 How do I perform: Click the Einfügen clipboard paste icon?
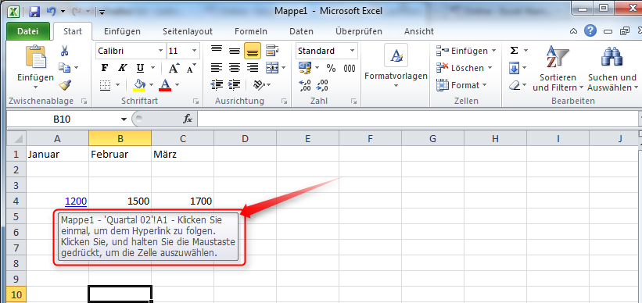(36, 56)
